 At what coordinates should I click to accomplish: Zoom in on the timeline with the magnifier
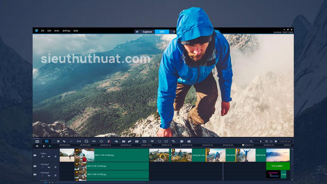(x=267, y=141)
